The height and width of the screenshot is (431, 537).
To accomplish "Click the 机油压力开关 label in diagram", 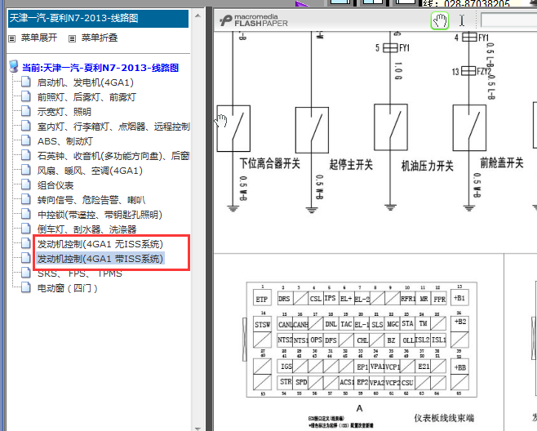I will pyautogui.click(x=427, y=166).
